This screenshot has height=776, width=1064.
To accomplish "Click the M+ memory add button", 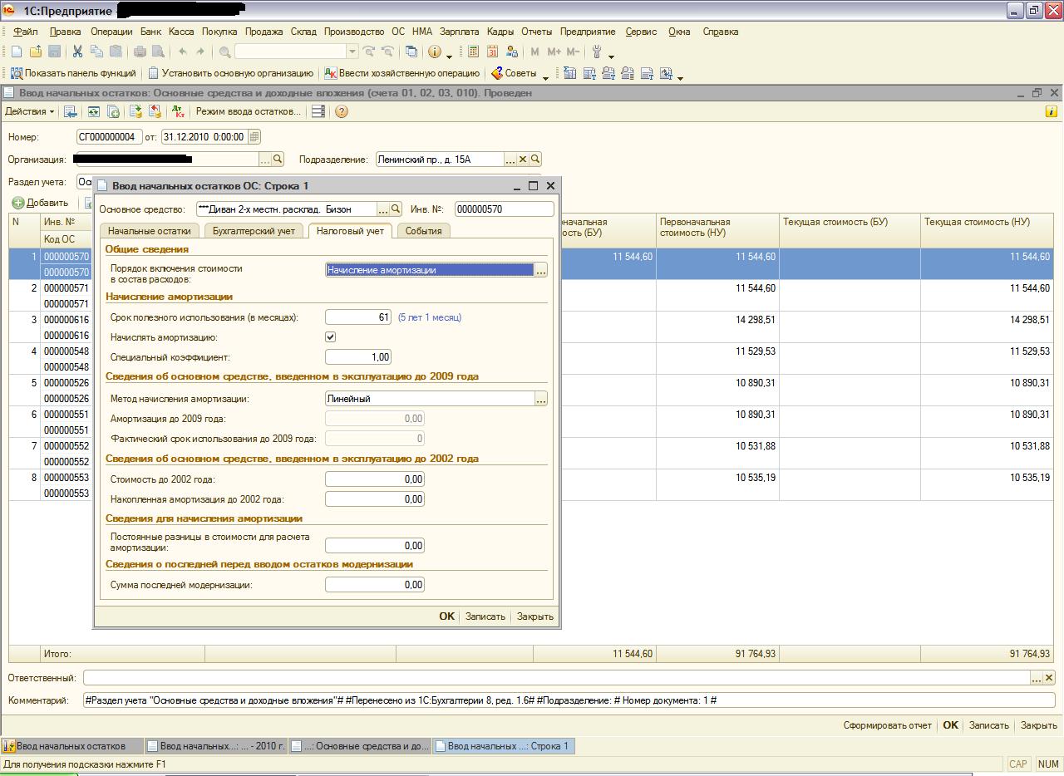I will 554,52.
